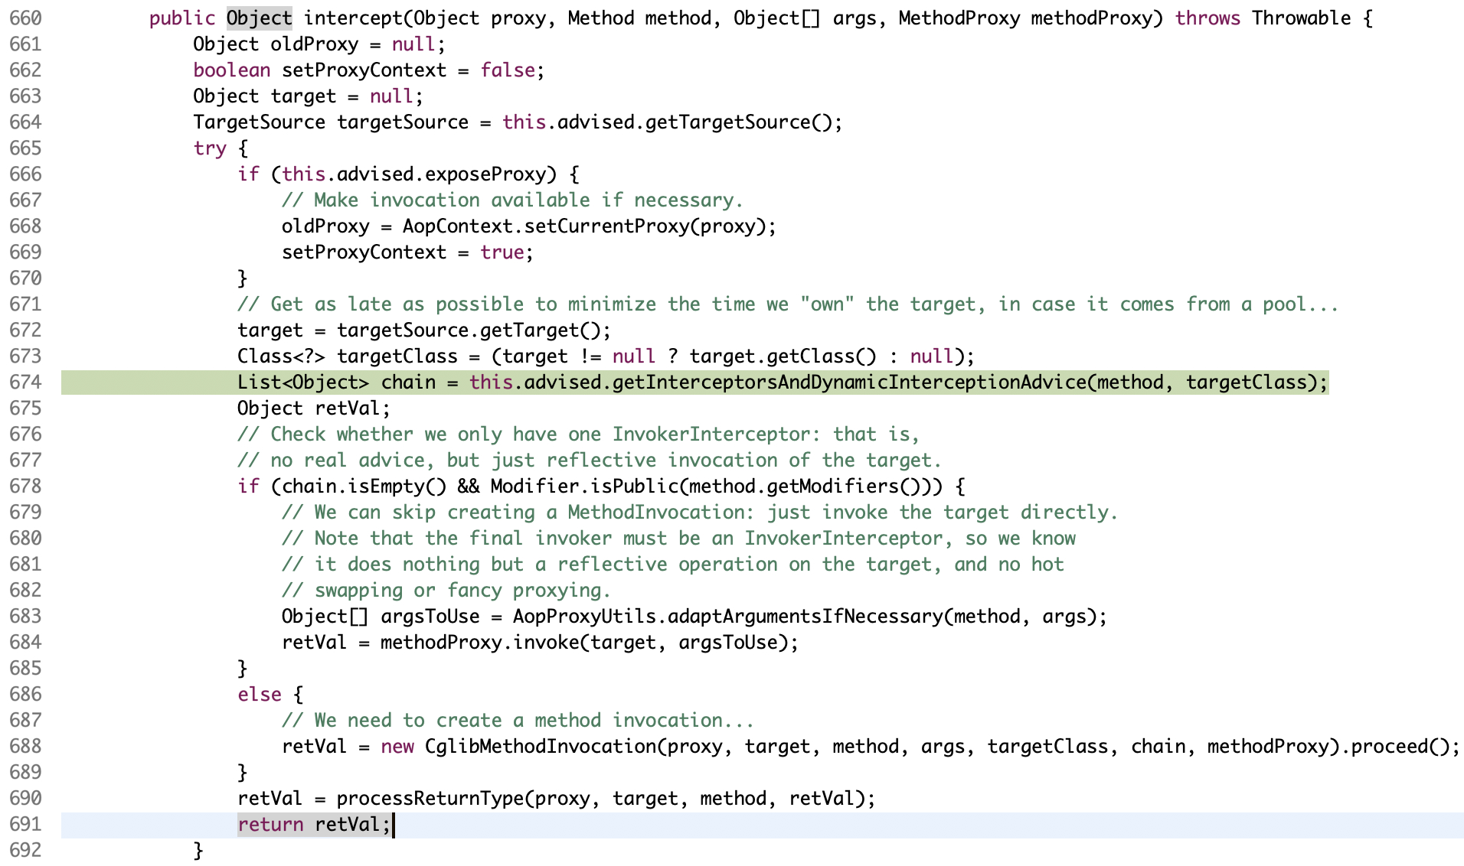Click 'CglibMethodInvocation' constructor on line 688
Image resolution: width=1464 pixels, height=866 pixels.
pyautogui.click(x=540, y=747)
